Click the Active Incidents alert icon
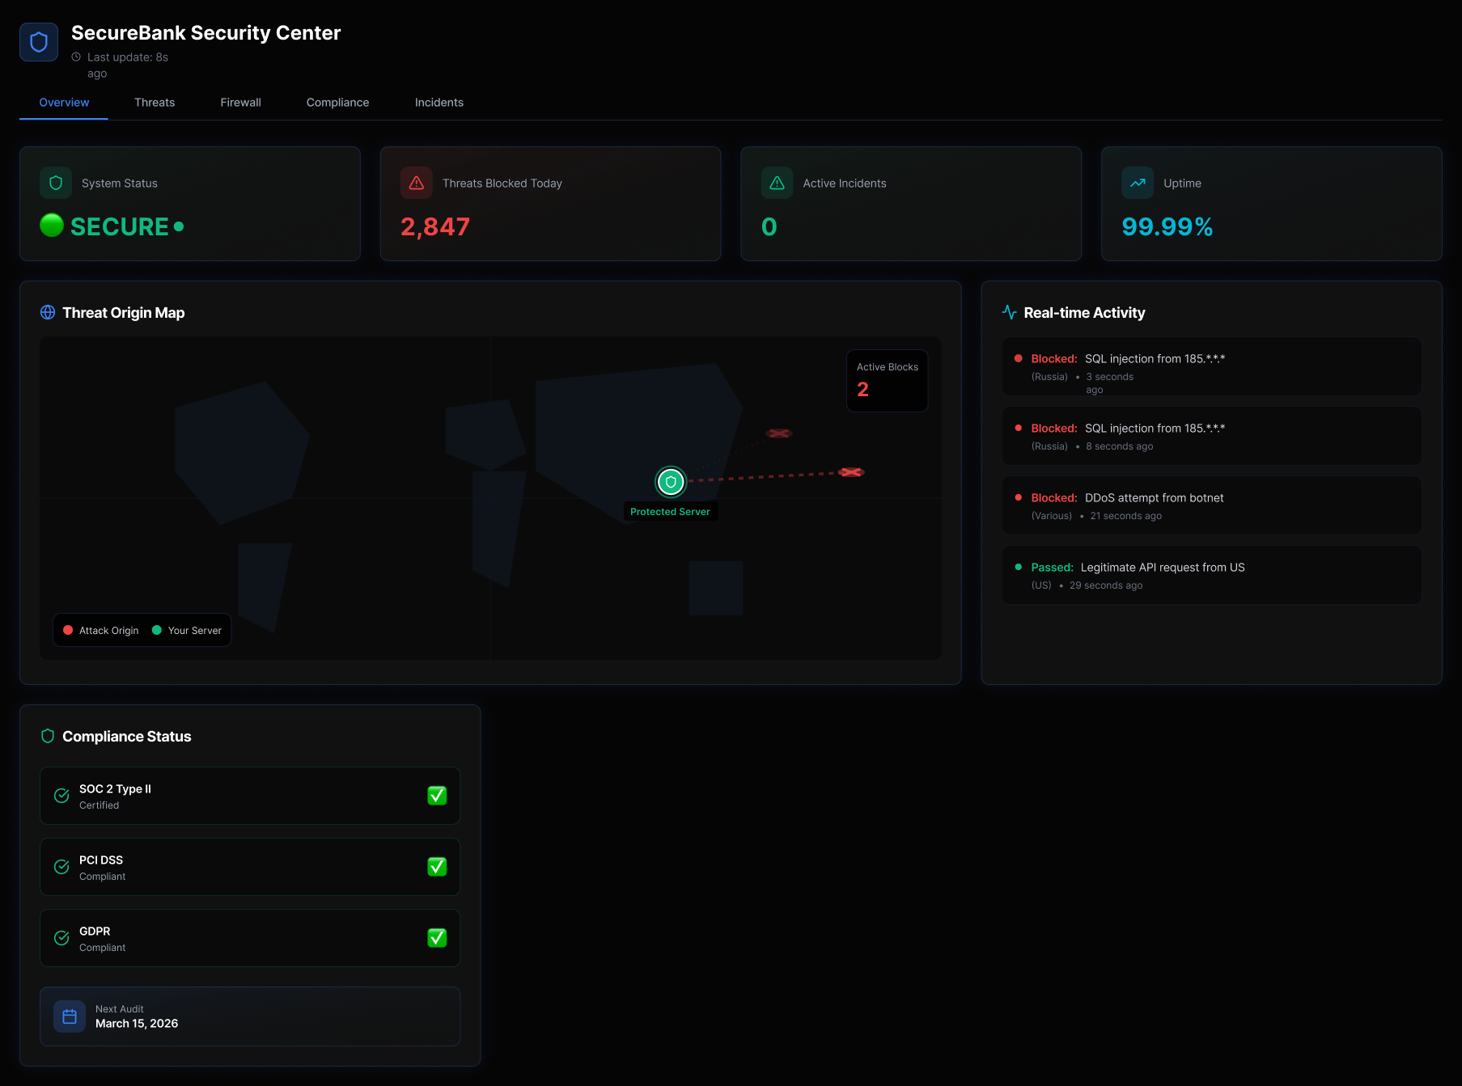This screenshot has width=1462, height=1086. (x=777, y=184)
